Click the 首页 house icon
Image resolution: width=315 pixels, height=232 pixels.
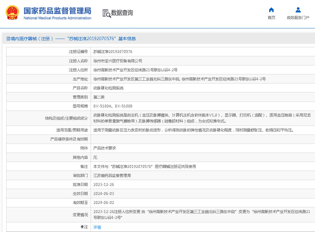271,10
